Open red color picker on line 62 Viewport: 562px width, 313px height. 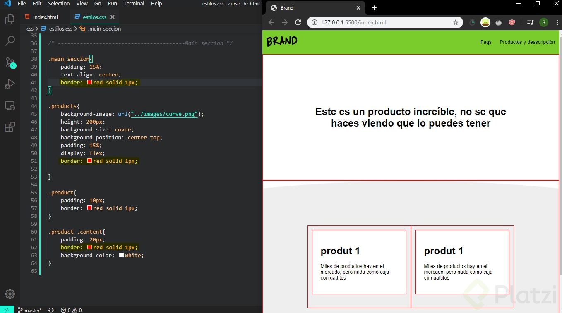(89, 247)
